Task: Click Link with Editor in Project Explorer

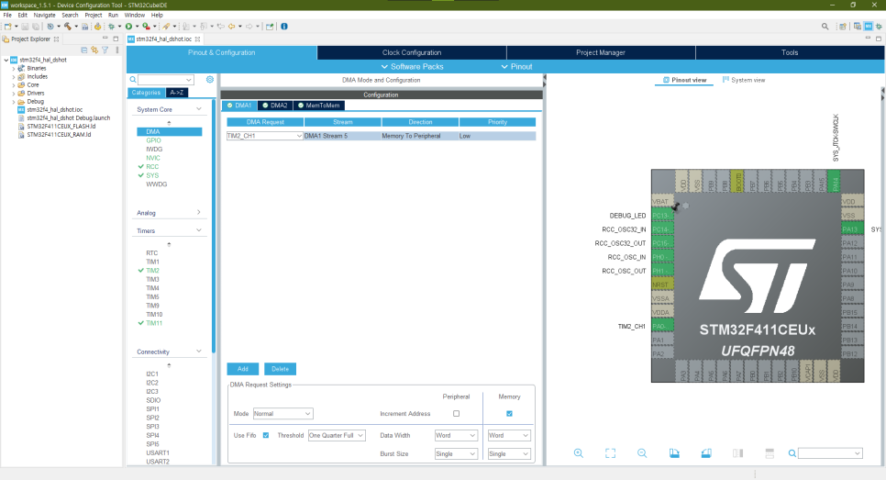Action: (94, 50)
